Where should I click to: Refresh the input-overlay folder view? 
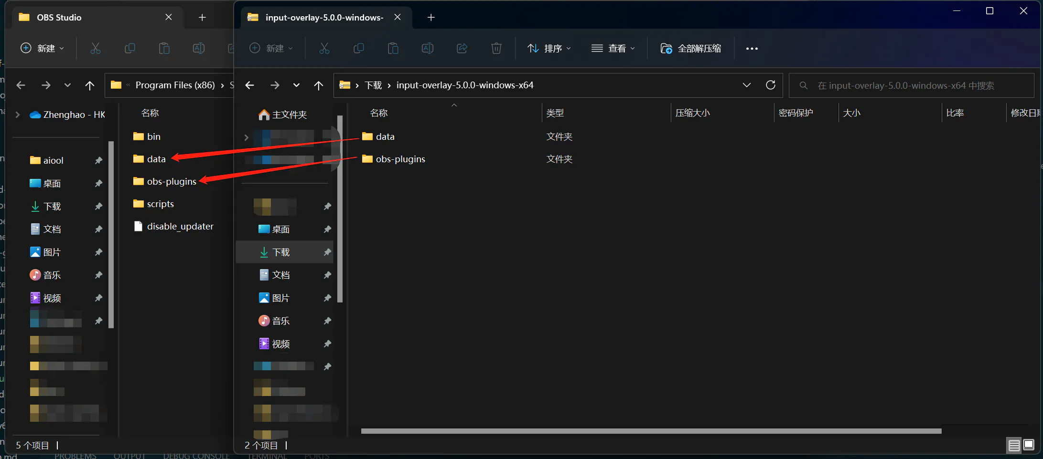(x=771, y=85)
